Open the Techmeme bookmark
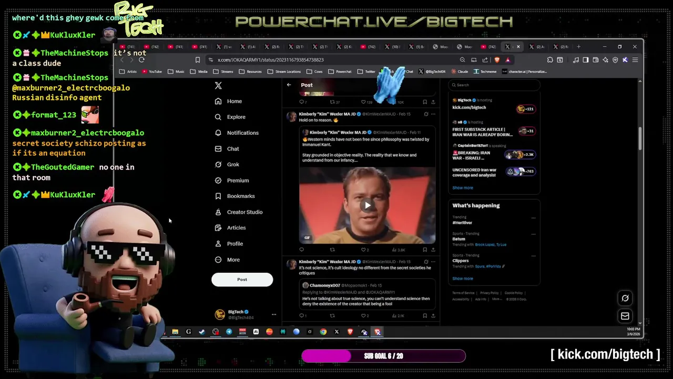This screenshot has height=379, width=673. click(x=485, y=72)
